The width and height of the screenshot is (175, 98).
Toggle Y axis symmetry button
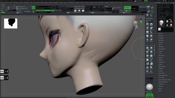pos(56,10)
